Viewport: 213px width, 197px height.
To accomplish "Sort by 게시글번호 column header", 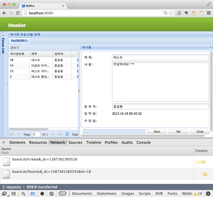I will click(19, 54).
